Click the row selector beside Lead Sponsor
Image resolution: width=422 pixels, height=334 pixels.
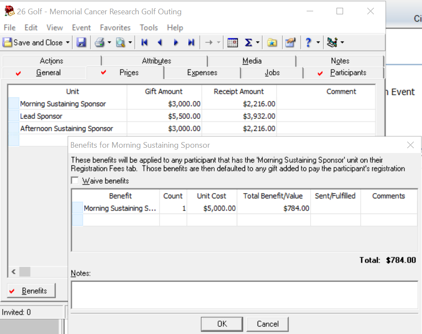tap(14, 116)
